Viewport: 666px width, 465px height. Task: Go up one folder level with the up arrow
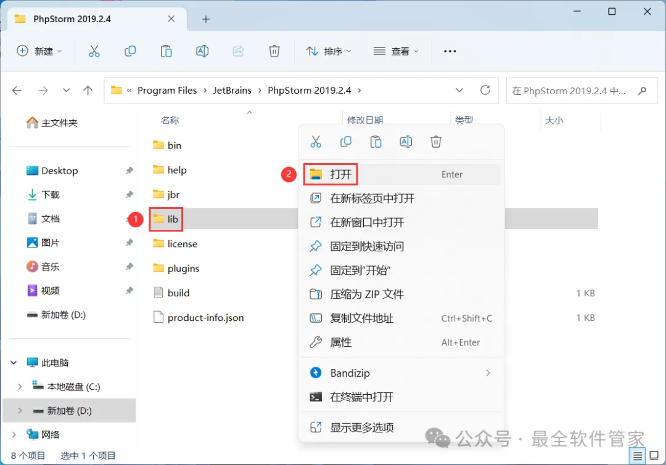click(x=88, y=91)
